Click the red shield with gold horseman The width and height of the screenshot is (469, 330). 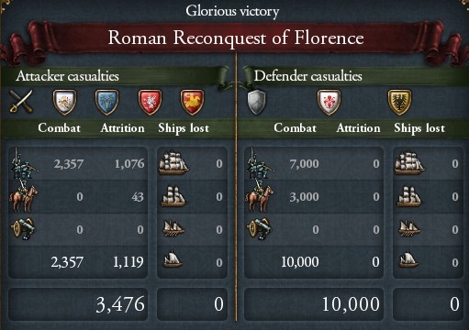coord(192,102)
